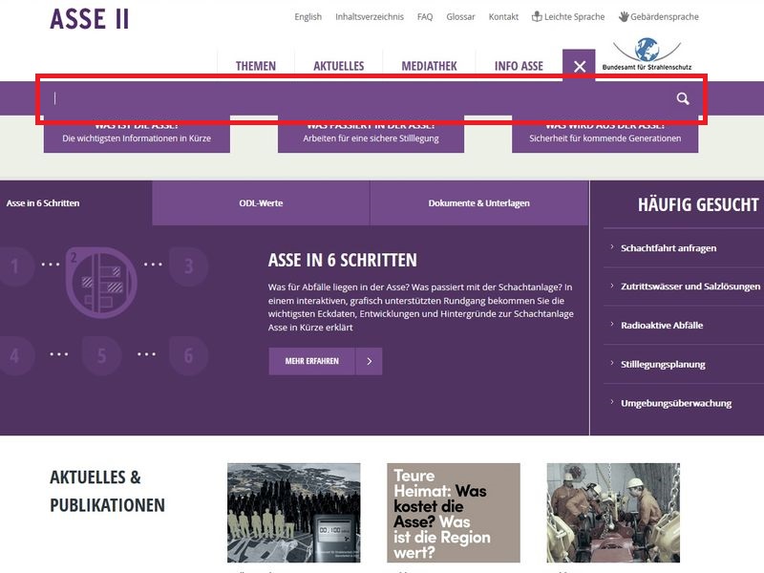The height and width of the screenshot is (573, 764).
Task: Open Bundesamt für Strahlenschutz logo
Action: click(647, 54)
